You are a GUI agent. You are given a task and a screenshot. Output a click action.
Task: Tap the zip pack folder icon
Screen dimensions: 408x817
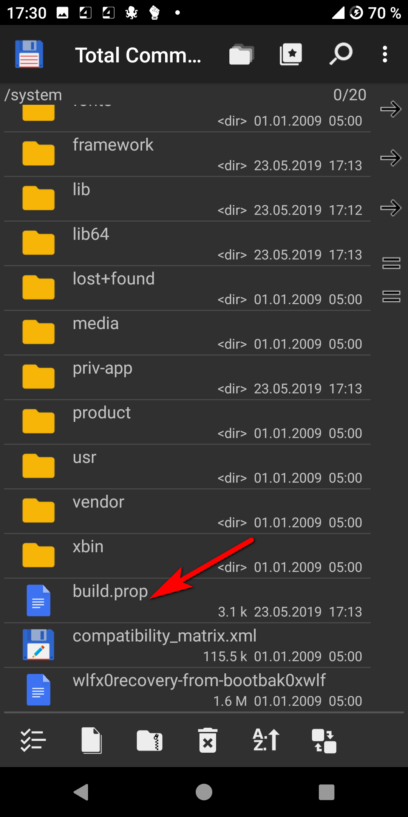[150, 740]
